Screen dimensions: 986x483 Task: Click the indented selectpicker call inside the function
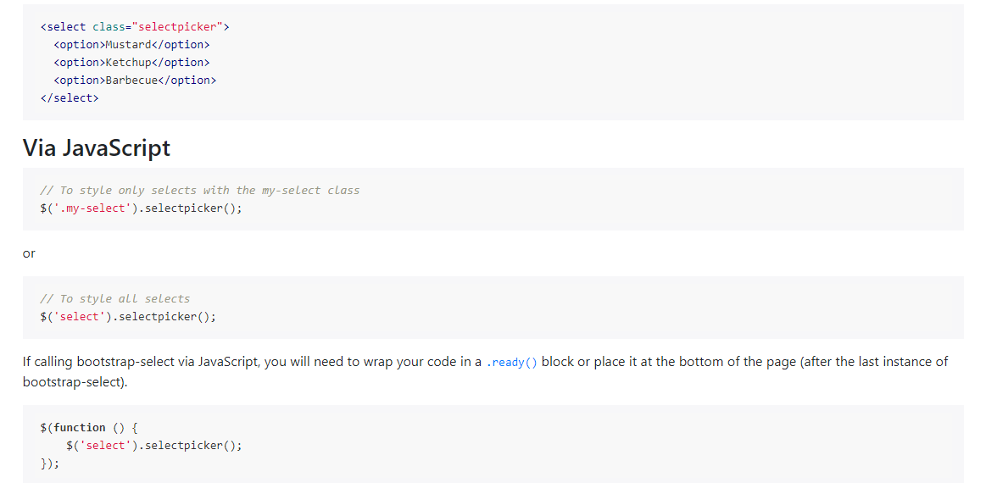point(153,445)
